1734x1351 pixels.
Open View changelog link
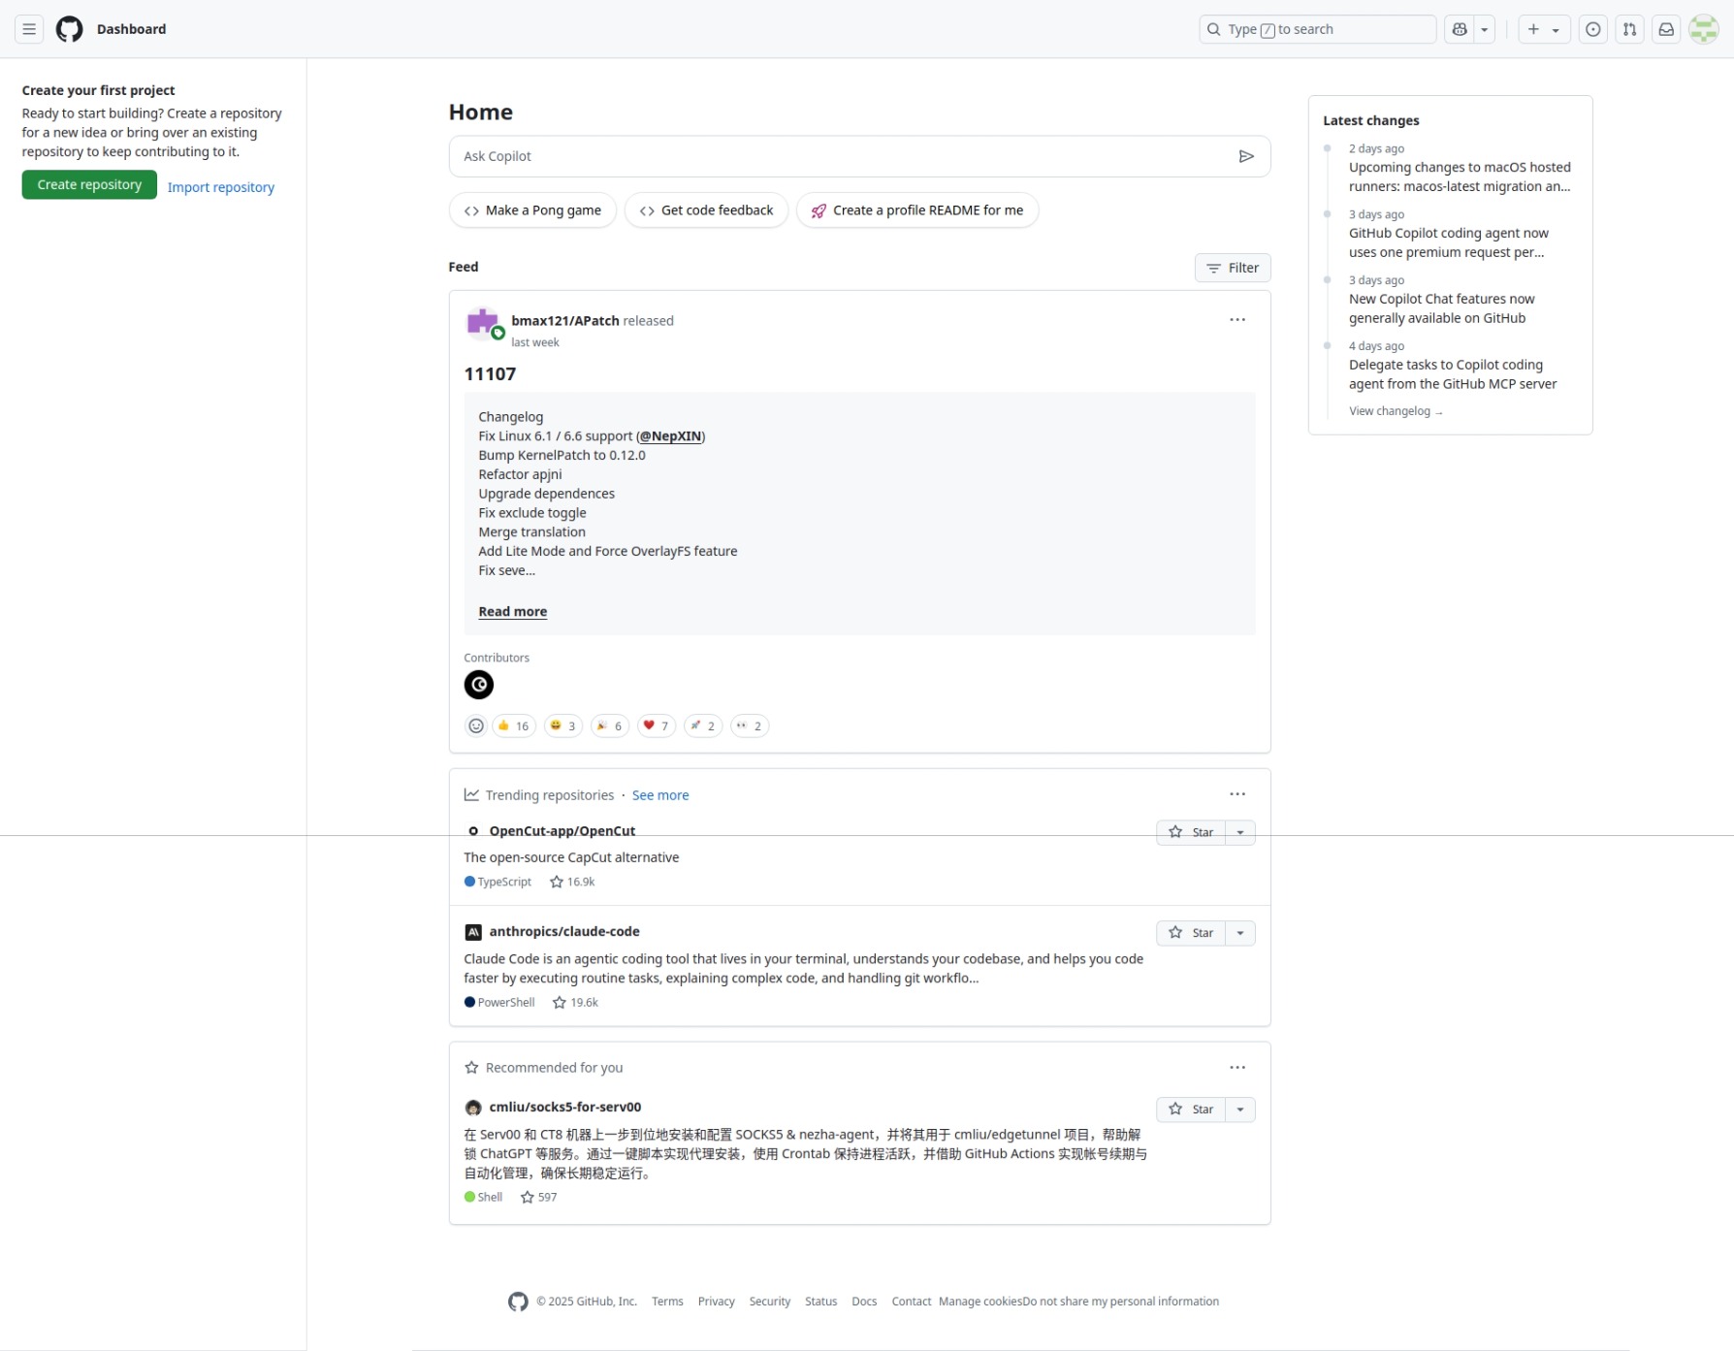pyautogui.click(x=1396, y=411)
